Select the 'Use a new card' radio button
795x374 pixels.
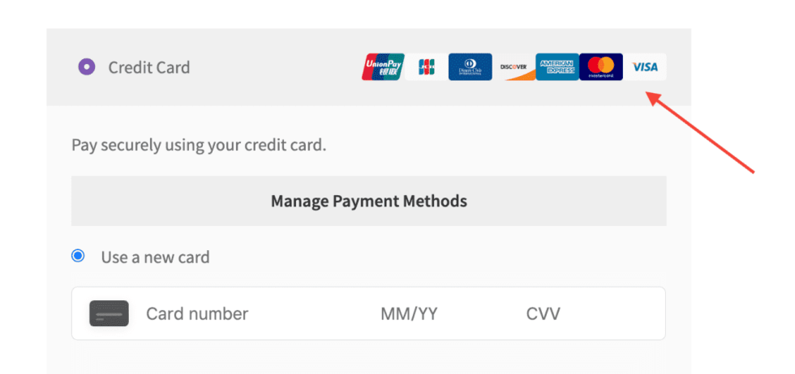[78, 257]
